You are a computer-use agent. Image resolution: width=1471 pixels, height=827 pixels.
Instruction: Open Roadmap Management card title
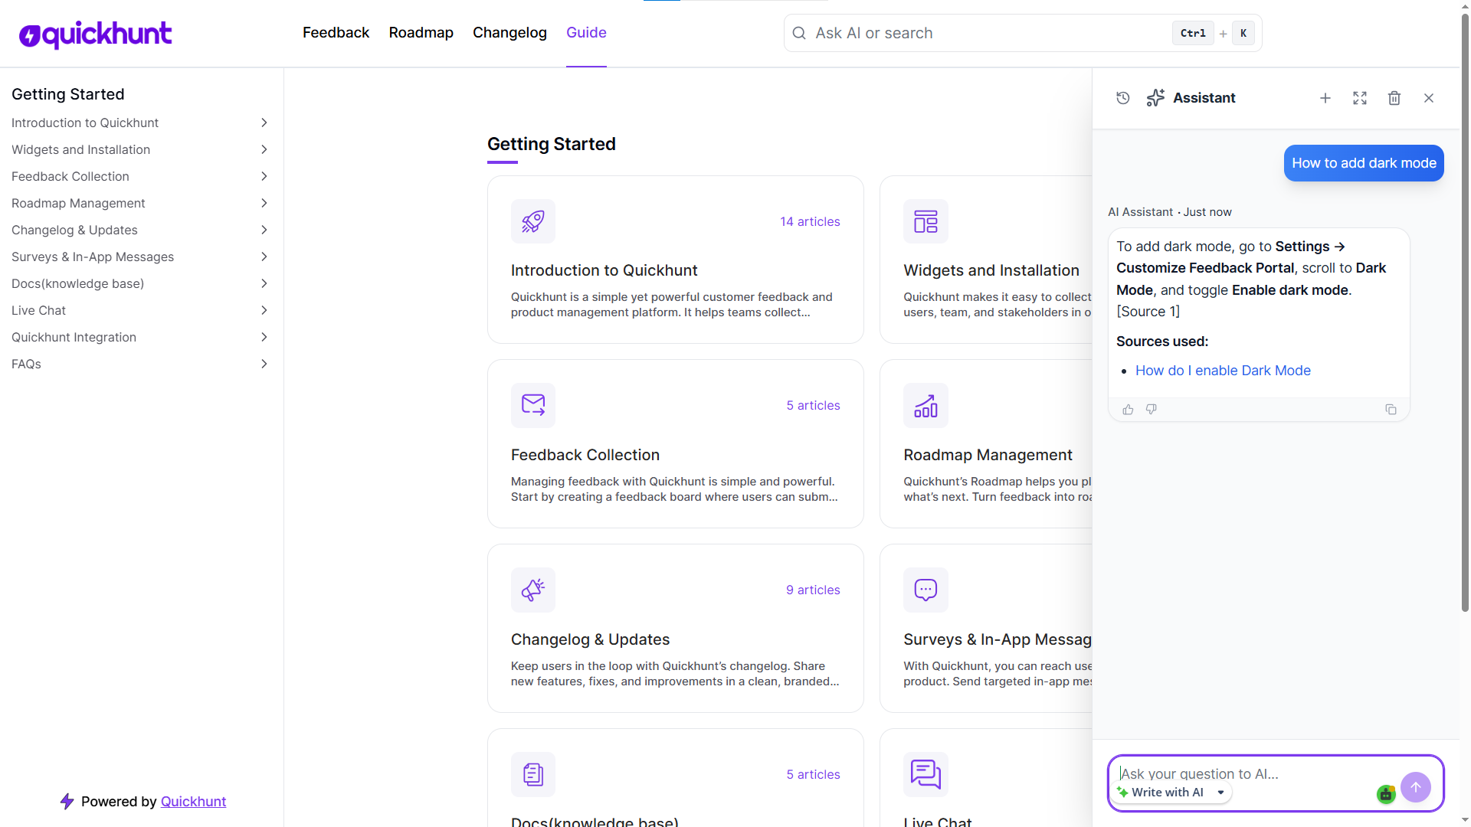click(988, 455)
